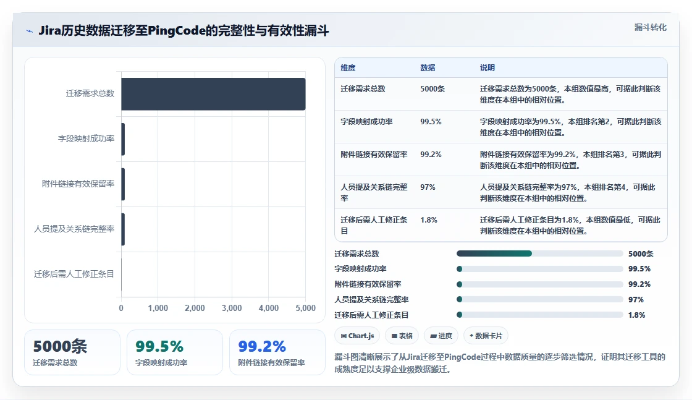The height and width of the screenshot is (400, 692).
Task: Click the small 人员提及关系链完整率 bar in chart
Action: point(123,229)
